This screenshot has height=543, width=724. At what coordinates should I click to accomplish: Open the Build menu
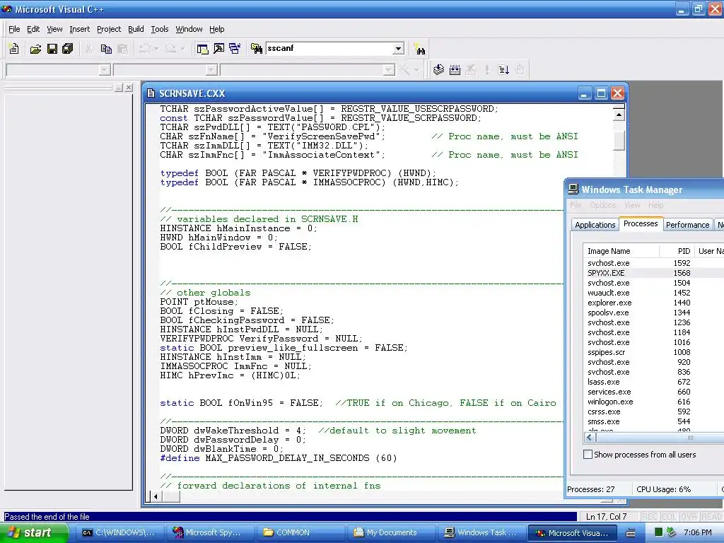tap(136, 29)
